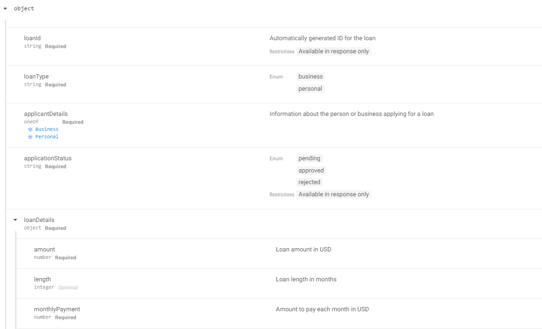The image size is (542, 329).
Task: Select the monthlyPayment property name
Action: pyautogui.click(x=57, y=309)
